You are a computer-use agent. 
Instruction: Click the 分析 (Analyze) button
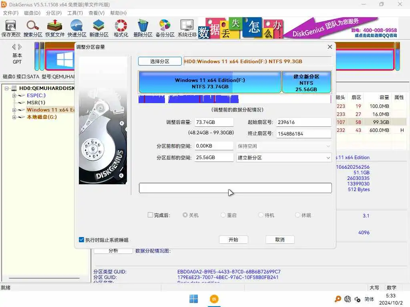click(x=113, y=251)
